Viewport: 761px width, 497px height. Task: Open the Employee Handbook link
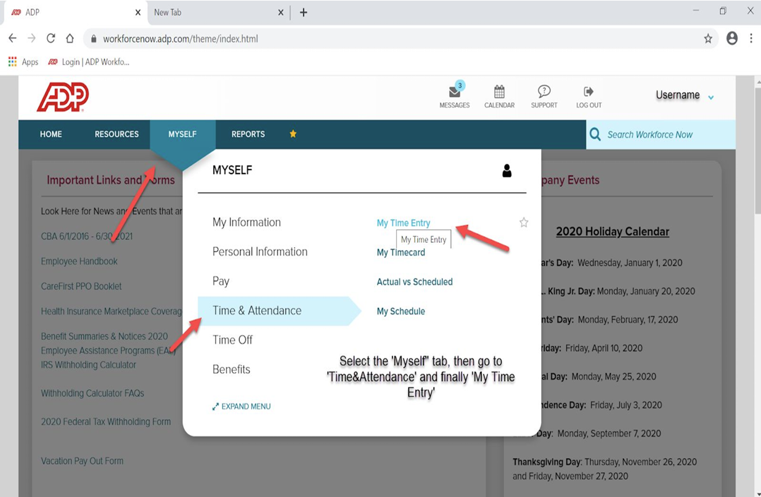(x=79, y=261)
